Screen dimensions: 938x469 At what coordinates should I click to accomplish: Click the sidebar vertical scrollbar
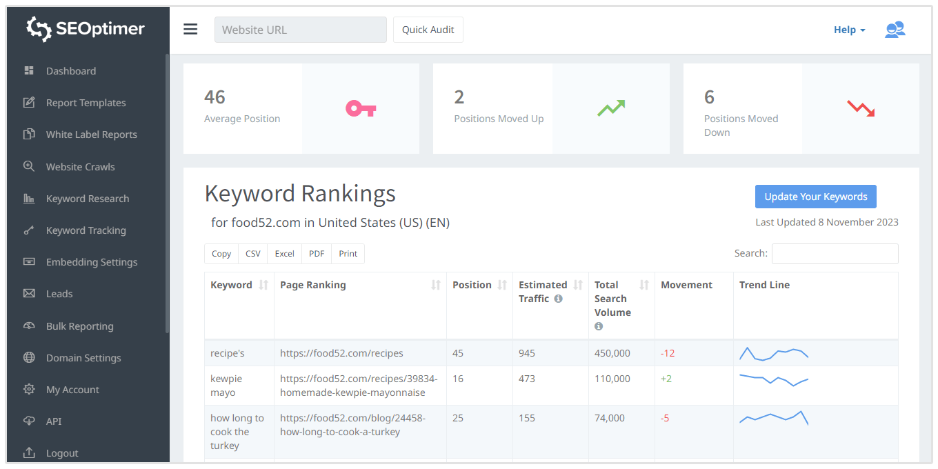[167, 193]
